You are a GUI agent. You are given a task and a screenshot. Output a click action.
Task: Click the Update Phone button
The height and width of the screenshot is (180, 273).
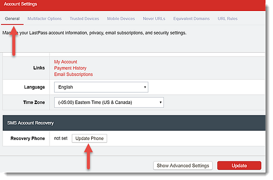point(90,138)
